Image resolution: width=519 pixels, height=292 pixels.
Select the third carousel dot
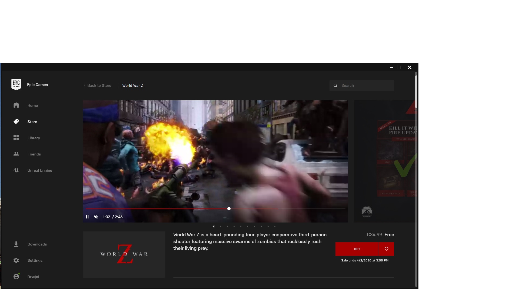227,226
